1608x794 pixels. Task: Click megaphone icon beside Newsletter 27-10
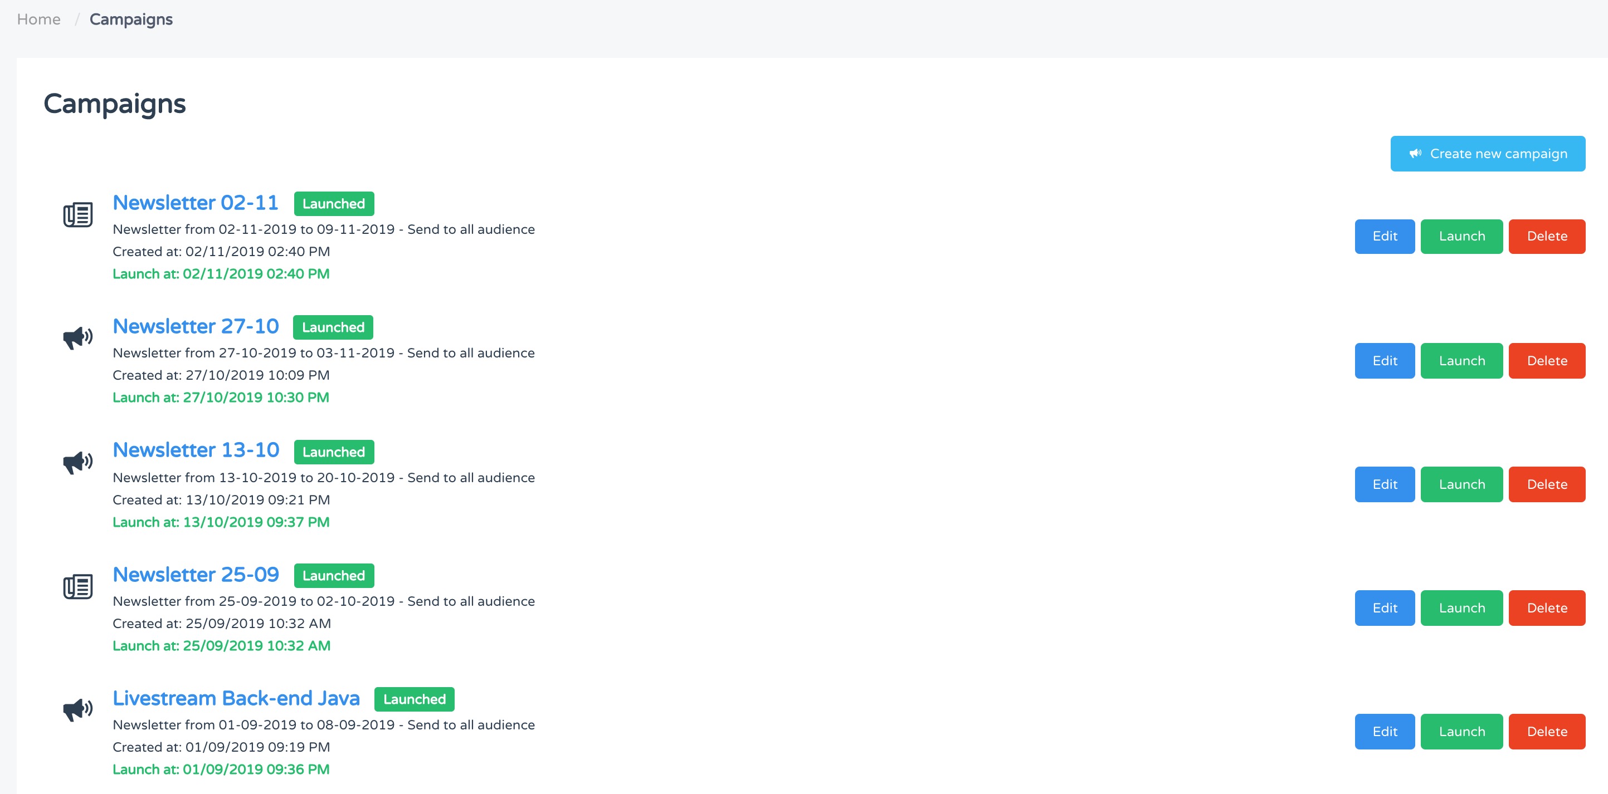click(78, 337)
